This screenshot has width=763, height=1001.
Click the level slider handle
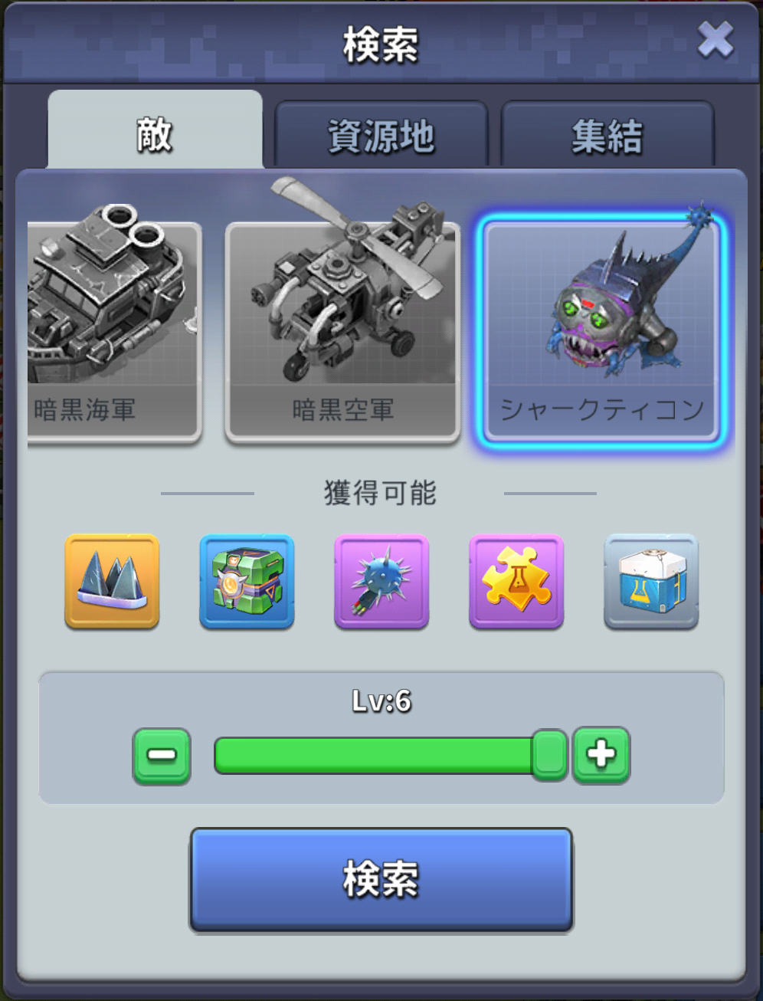tap(549, 755)
